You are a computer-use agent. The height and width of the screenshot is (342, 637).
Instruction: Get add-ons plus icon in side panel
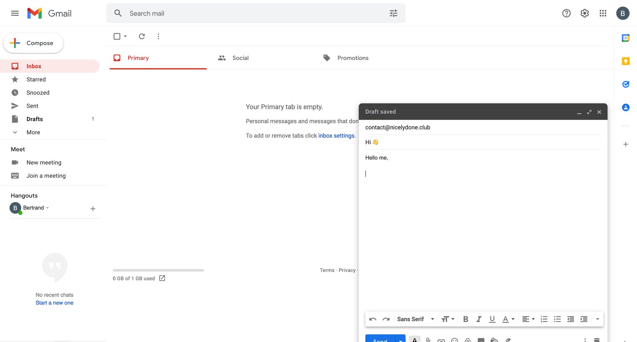626,144
